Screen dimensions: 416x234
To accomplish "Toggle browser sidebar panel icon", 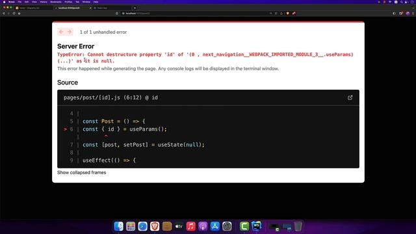I will point(395,13).
